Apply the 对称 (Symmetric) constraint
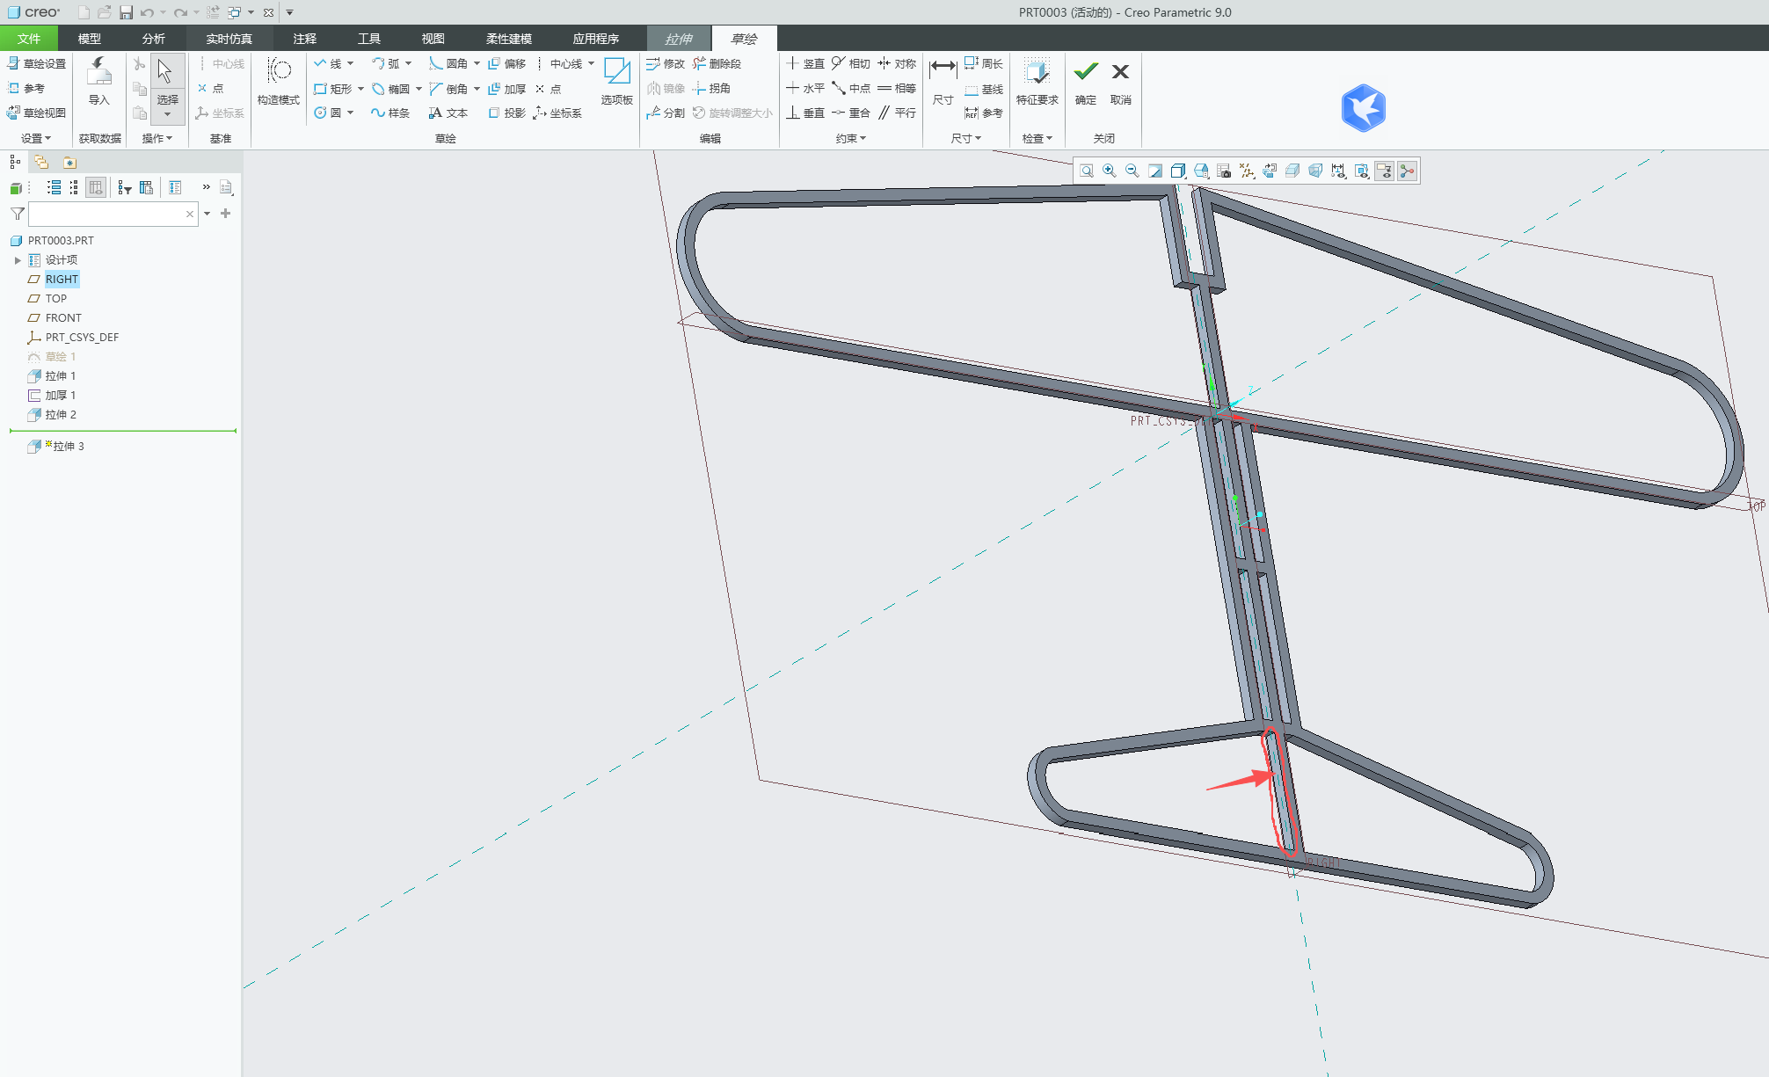This screenshot has height=1077, width=1769. 897,64
